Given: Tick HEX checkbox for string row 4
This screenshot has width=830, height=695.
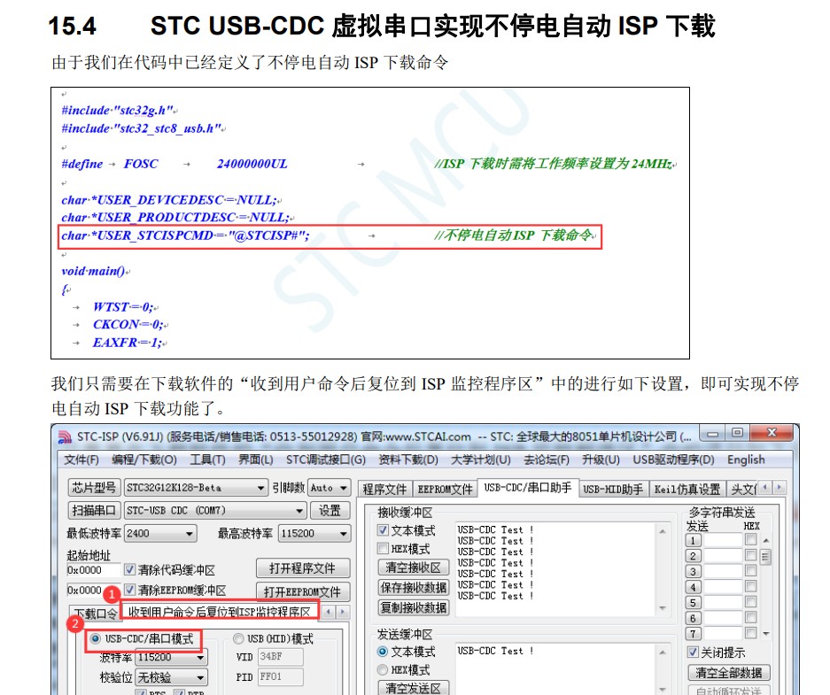Looking at the screenshot, I should [750, 586].
